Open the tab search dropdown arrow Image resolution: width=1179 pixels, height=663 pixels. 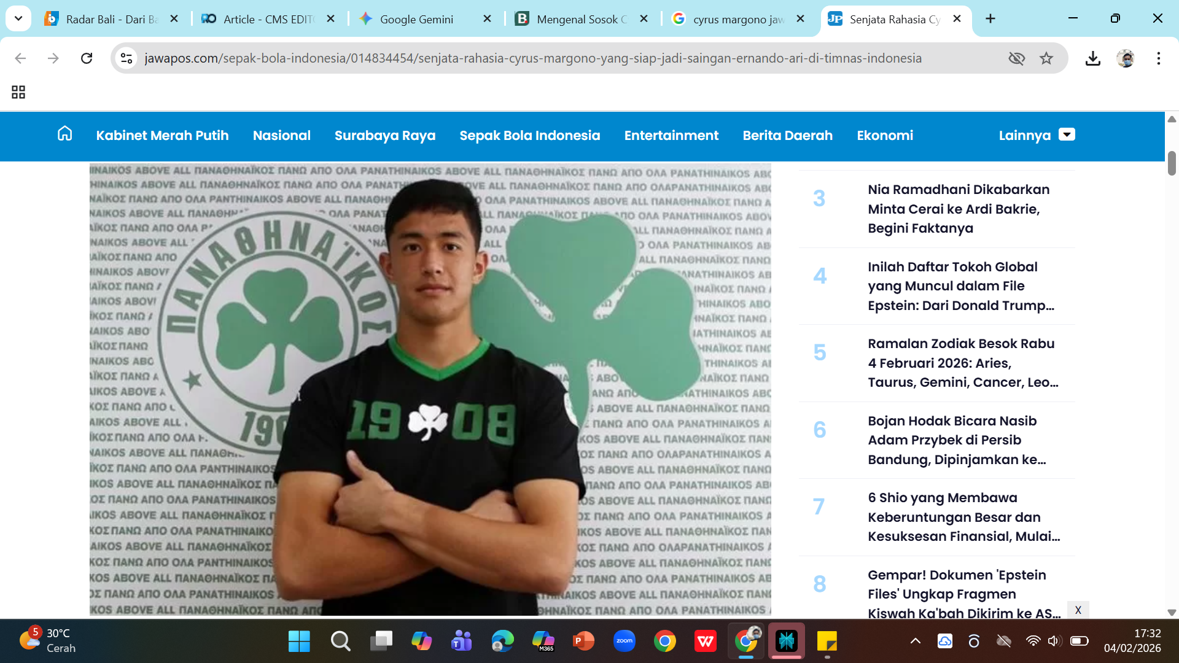click(x=18, y=18)
